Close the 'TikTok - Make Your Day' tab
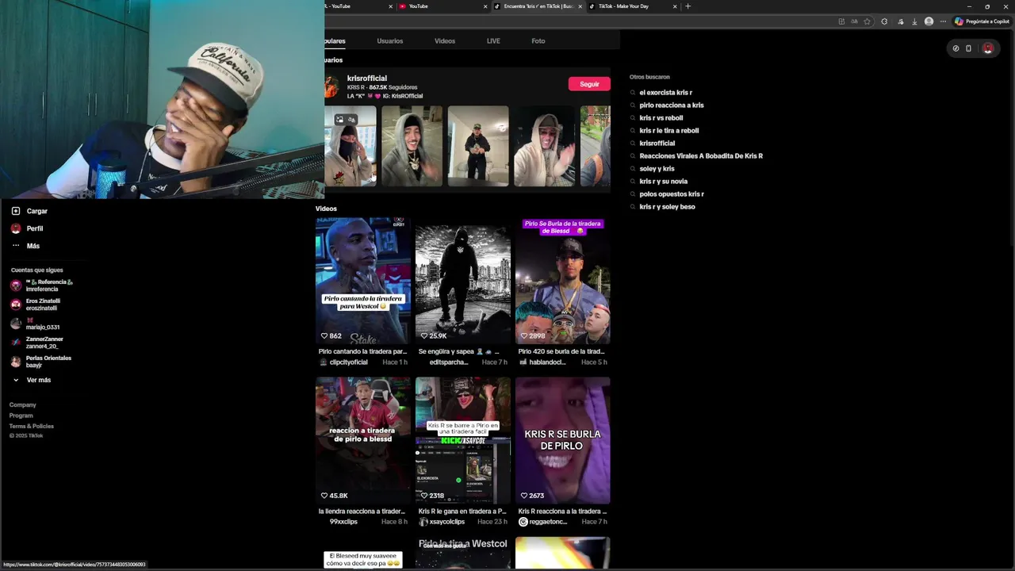1015x571 pixels. point(675,6)
